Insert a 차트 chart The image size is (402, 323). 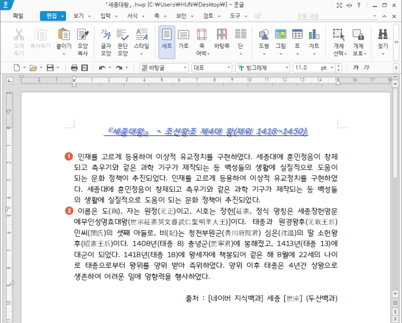(x=314, y=34)
